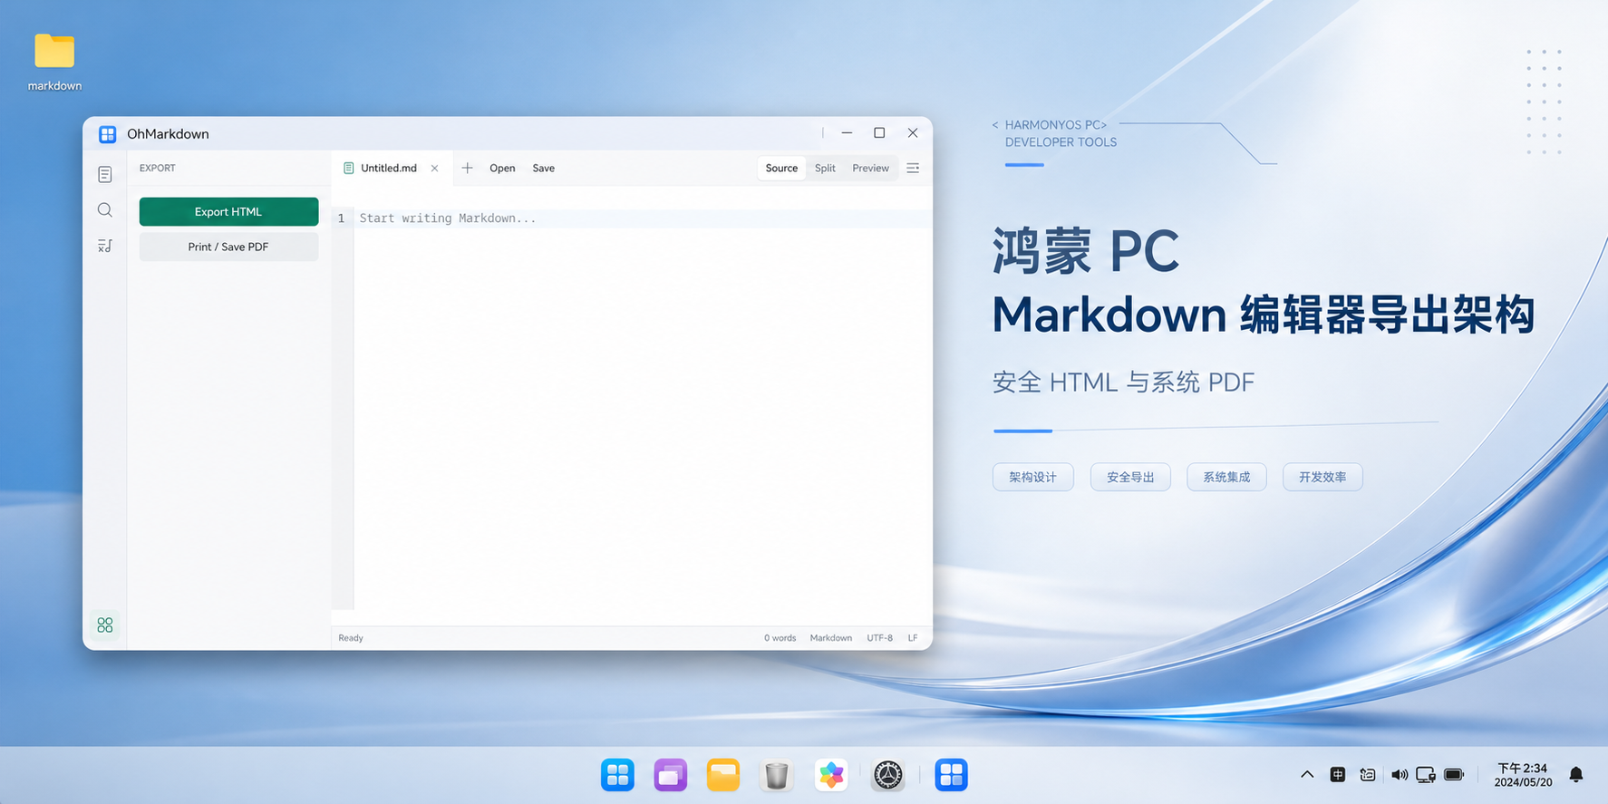Click the Ready status text

(351, 638)
